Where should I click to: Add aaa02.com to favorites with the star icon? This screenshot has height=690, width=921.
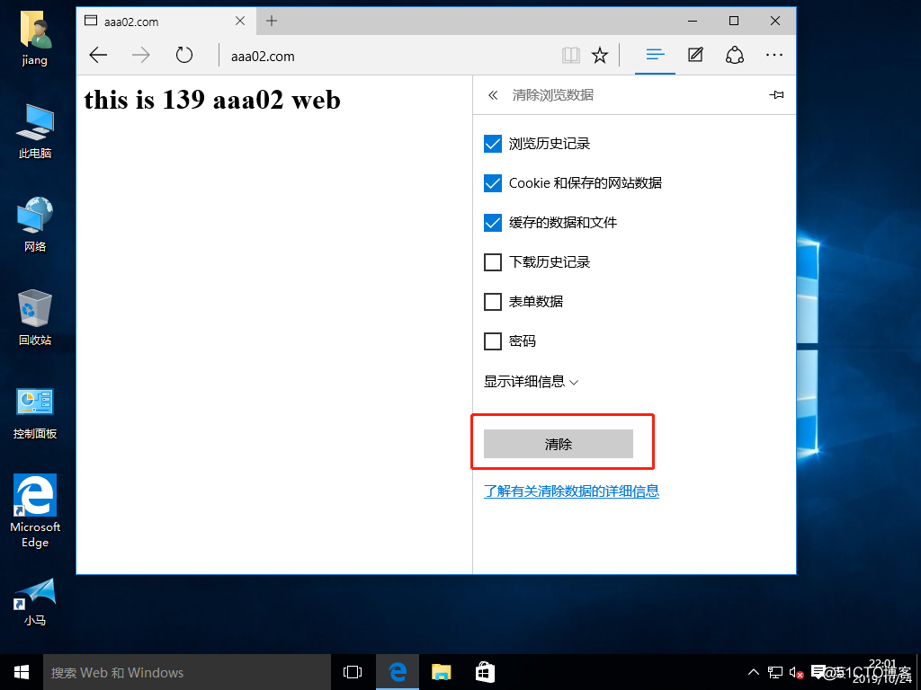(x=600, y=56)
